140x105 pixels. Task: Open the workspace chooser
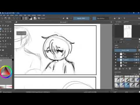pyautogui.click(x=139, y=18)
